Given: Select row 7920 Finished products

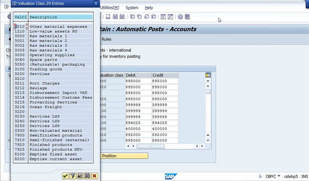Looking at the screenshot, I should point(53,145).
